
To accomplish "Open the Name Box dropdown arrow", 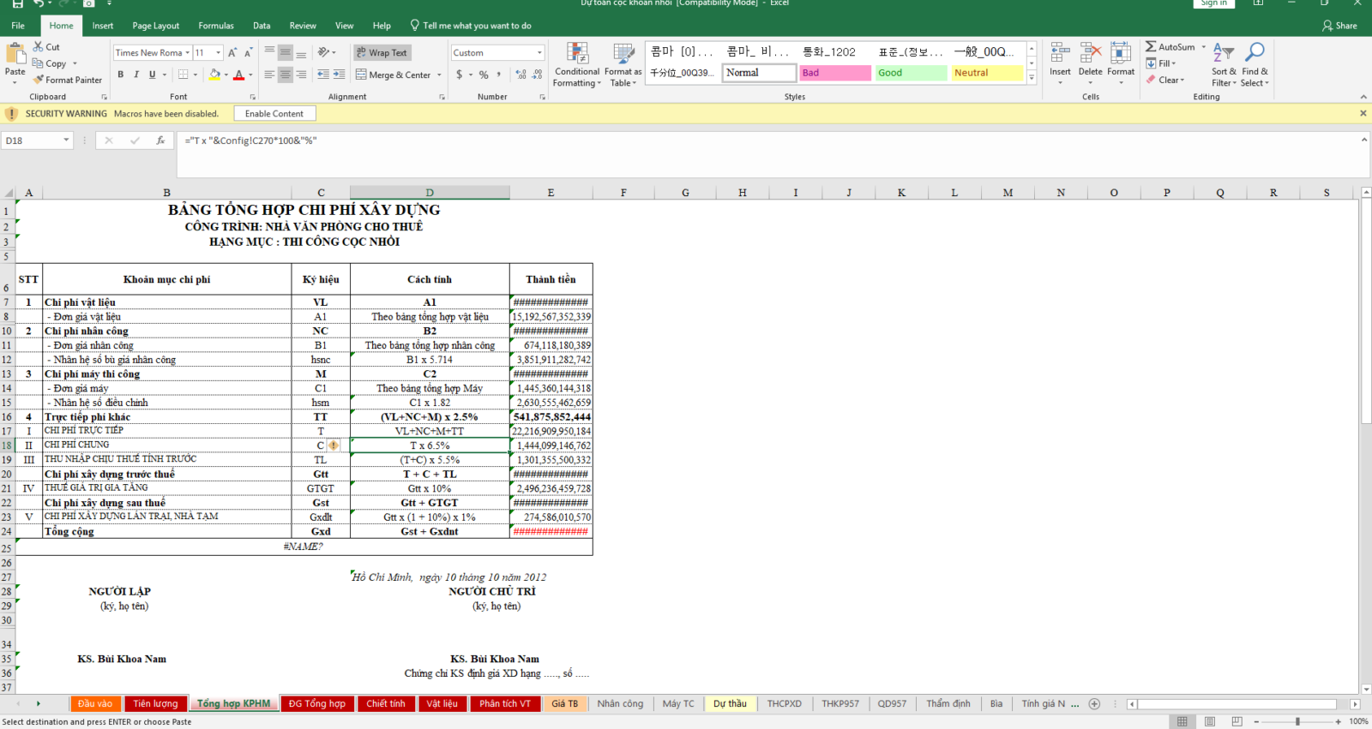I will coord(66,140).
